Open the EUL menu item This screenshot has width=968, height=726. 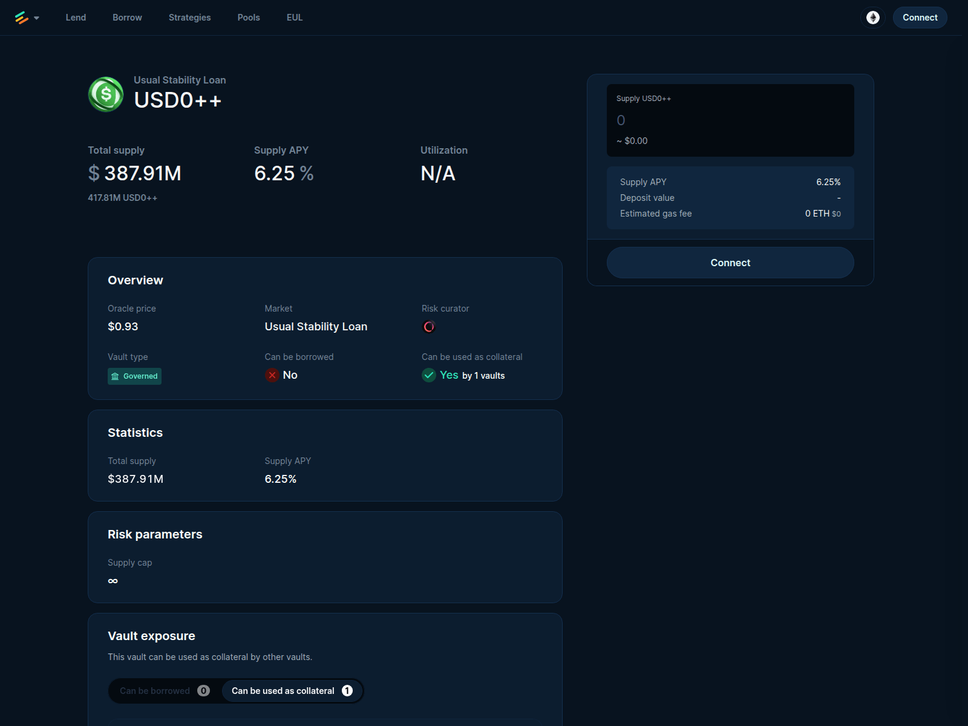pos(295,18)
